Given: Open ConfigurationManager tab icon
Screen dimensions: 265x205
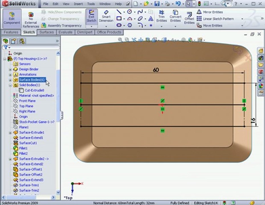Looking at the screenshot, I should click(x=22, y=41).
